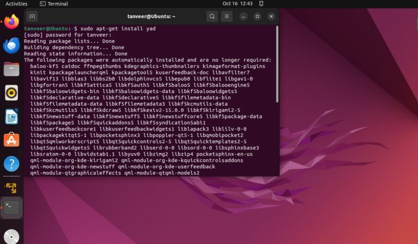The width and height of the screenshot is (418, 244).
Task: Click the package name 'qml-module-qtgraphicaleffects'
Action: [x=75, y=173]
